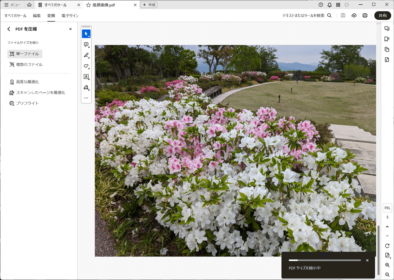The height and width of the screenshot is (280, 394).
Task: Go to previous page up chevron
Action: pos(387,227)
